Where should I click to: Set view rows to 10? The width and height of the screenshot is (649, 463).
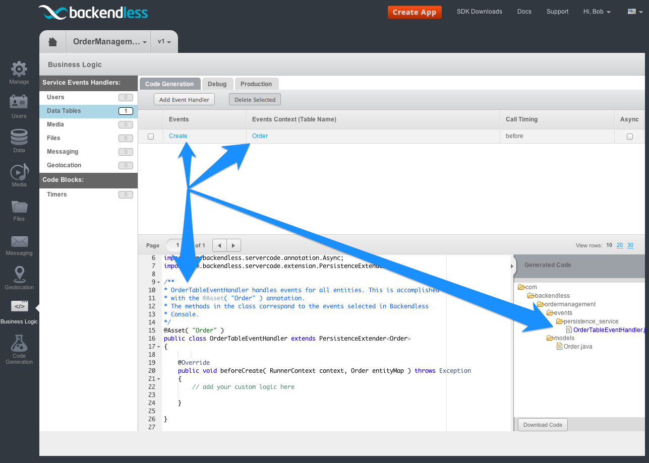609,245
